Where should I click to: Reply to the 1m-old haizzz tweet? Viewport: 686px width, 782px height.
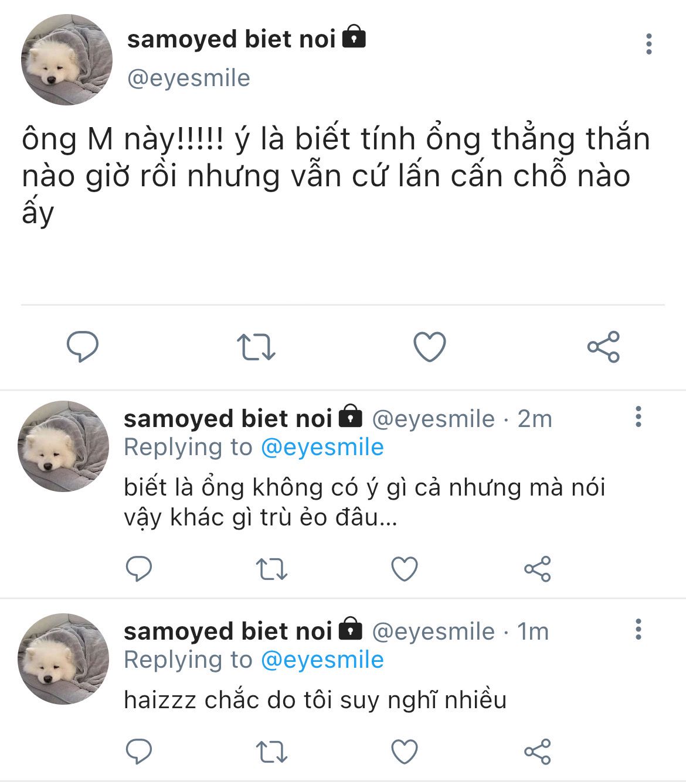(139, 751)
